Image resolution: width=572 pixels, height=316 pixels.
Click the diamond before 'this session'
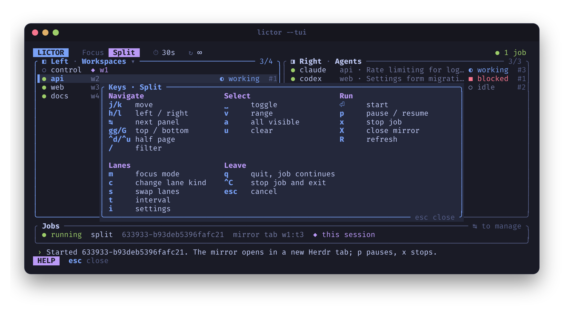tap(315, 235)
